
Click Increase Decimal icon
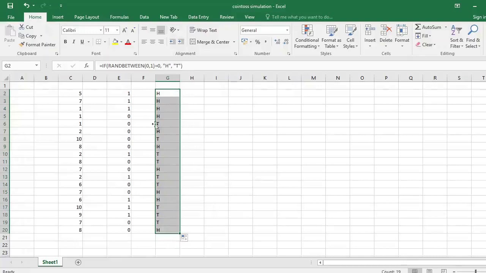(278, 42)
